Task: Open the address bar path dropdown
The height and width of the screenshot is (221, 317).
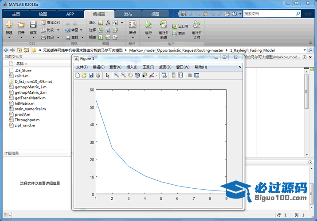Action: click(305, 50)
